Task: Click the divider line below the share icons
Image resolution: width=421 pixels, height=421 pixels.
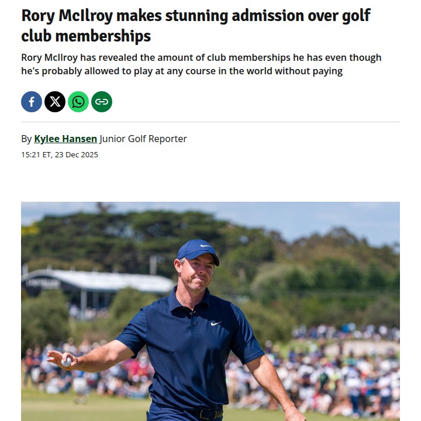Action: 210,122
